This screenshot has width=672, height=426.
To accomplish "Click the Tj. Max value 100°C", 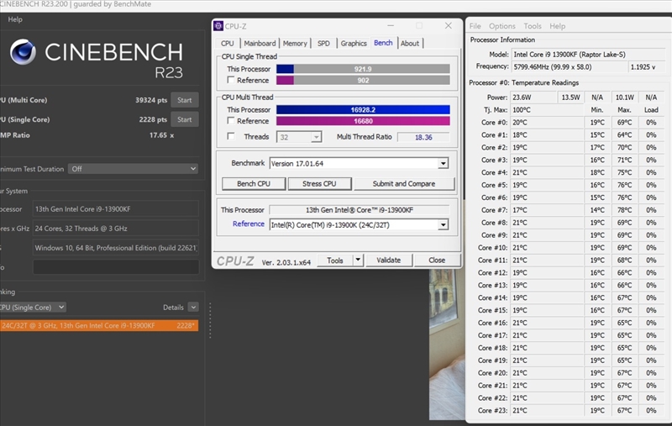I will pos(547,110).
